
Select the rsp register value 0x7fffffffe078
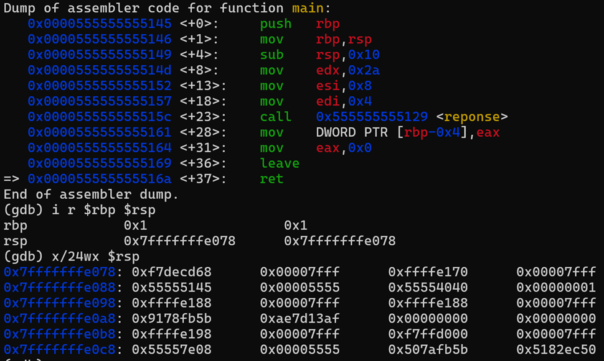tap(179, 240)
